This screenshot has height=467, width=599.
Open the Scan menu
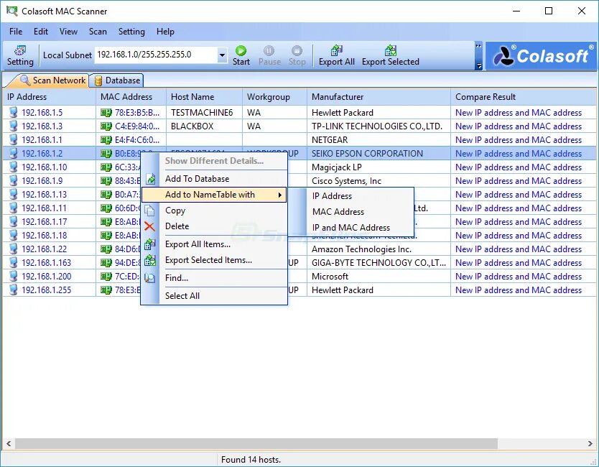pos(98,32)
